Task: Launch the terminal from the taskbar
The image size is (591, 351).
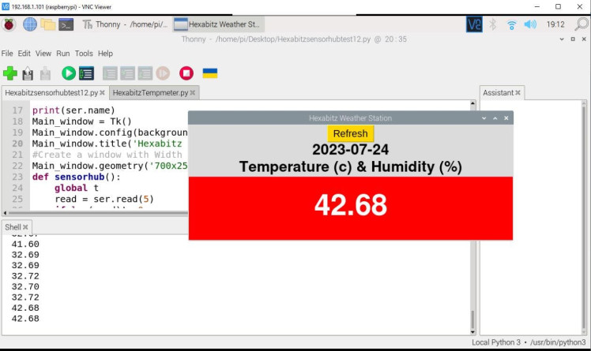Action: [66, 24]
